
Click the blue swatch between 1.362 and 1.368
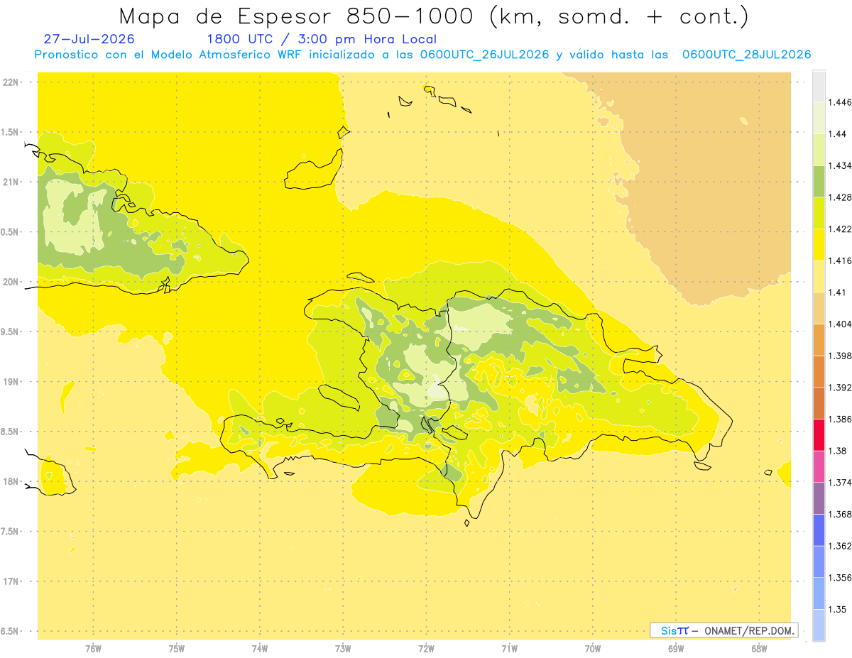coord(819,530)
